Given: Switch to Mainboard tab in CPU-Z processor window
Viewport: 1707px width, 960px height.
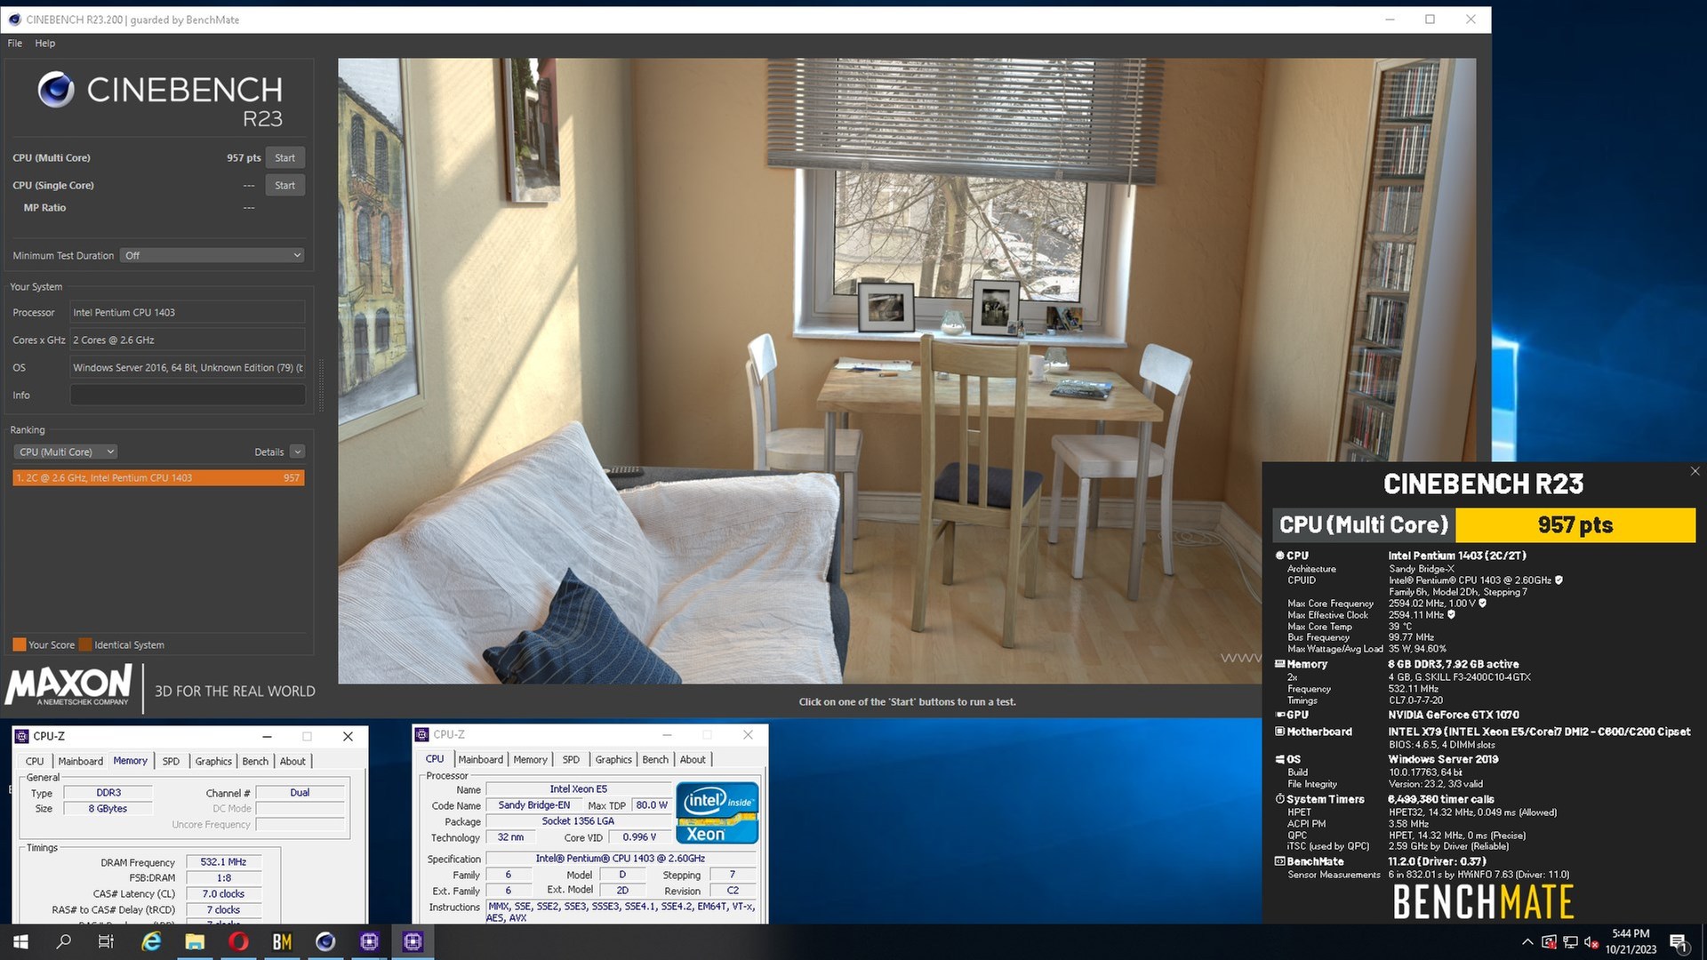Looking at the screenshot, I should pos(480,759).
